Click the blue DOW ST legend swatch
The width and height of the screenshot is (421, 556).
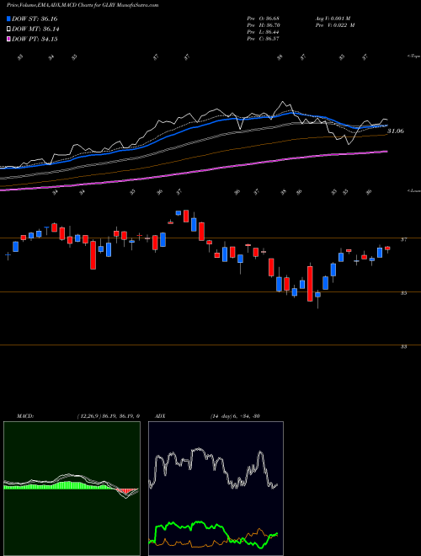pyautogui.click(x=8, y=19)
